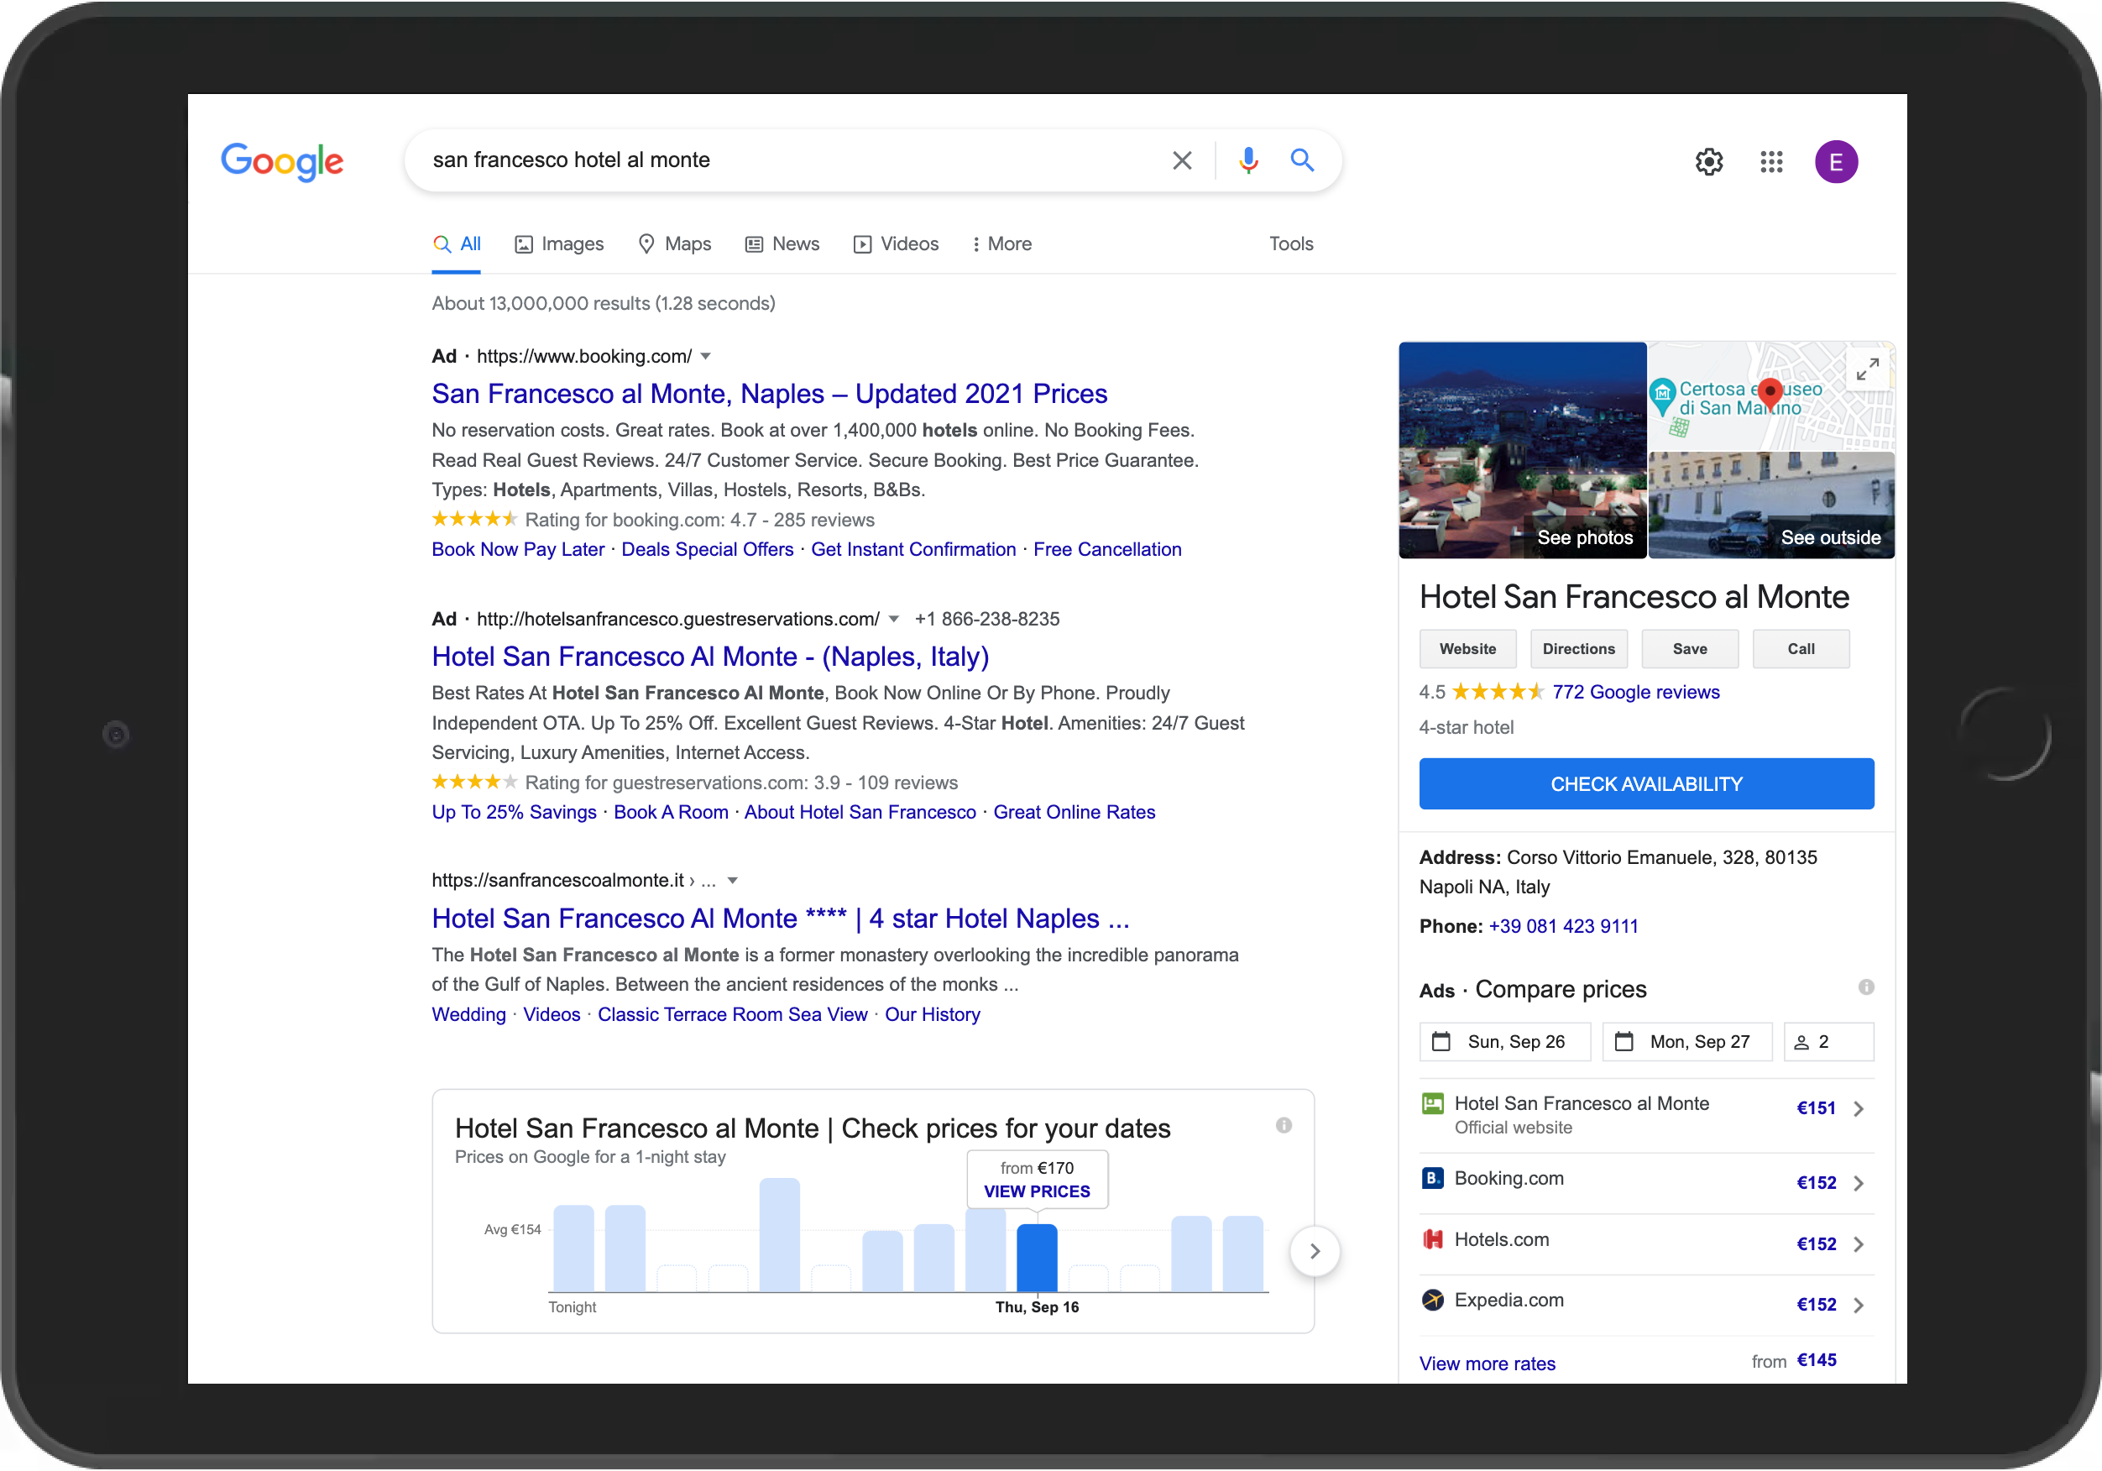Click the check-in calendar icon for Sun, Sep 26
The image size is (2102, 1471).
coord(1441,1041)
